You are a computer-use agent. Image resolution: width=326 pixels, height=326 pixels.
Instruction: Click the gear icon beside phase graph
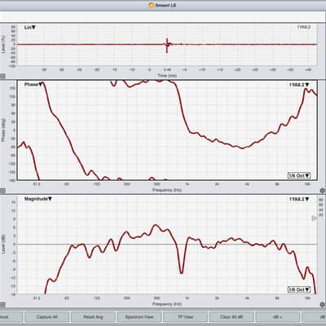(323, 191)
